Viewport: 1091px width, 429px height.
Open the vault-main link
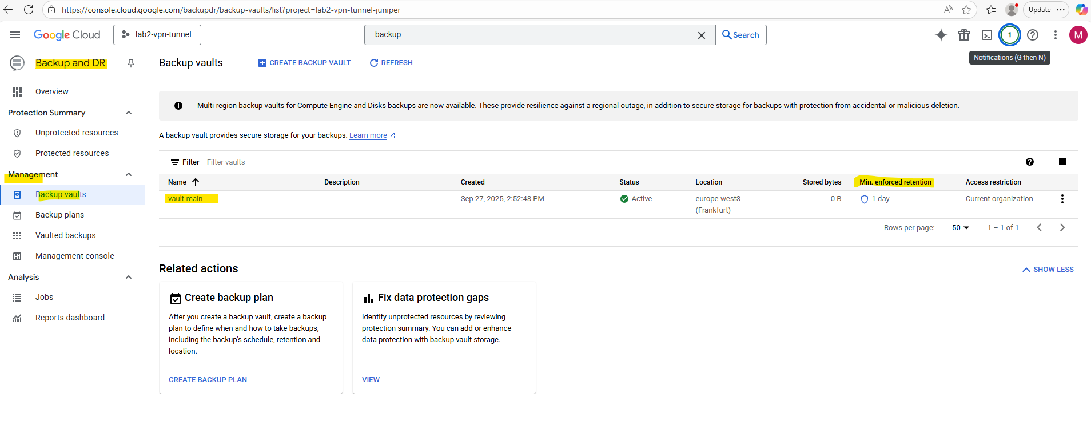(x=185, y=199)
